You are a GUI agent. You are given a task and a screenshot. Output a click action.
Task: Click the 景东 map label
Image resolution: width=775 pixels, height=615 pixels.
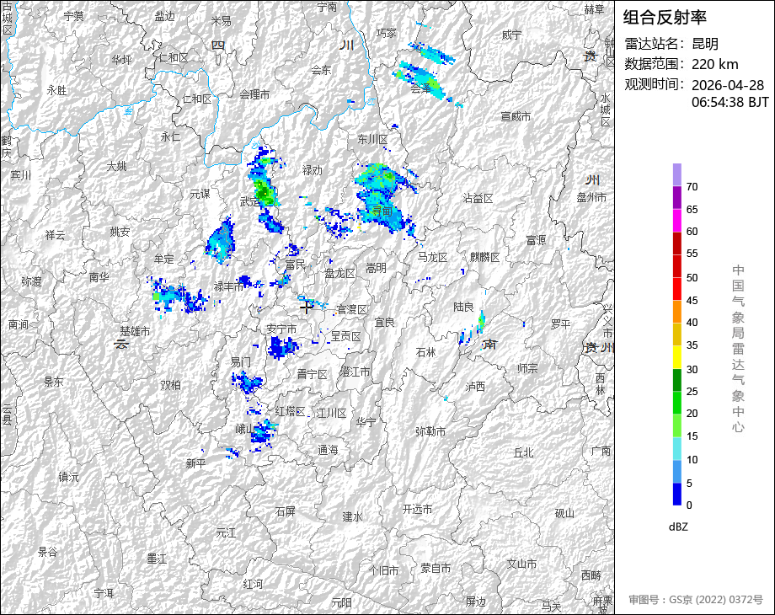pyautogui.click(x=53, y=382)
